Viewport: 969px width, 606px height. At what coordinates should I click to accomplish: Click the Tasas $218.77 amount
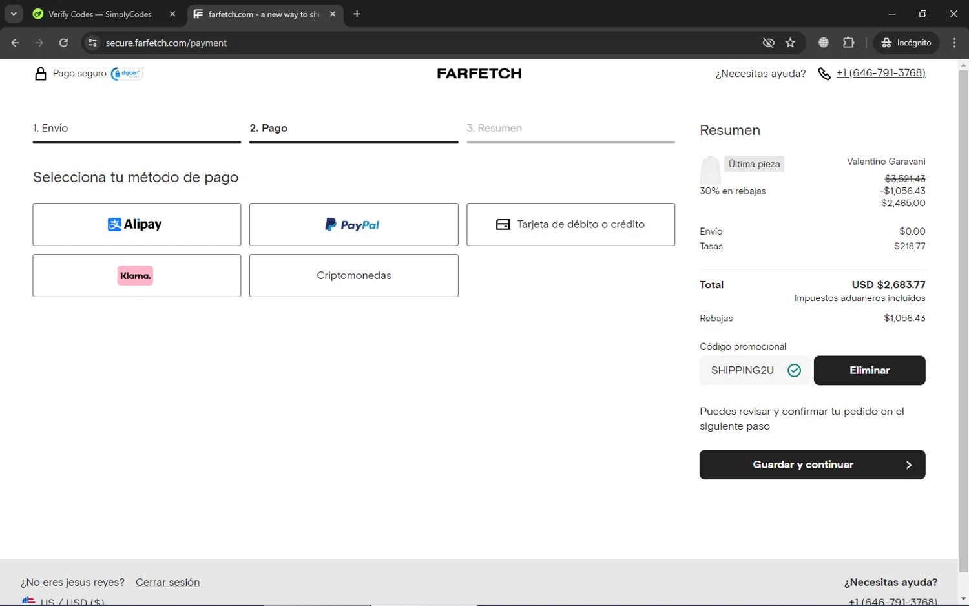point(910,246)
